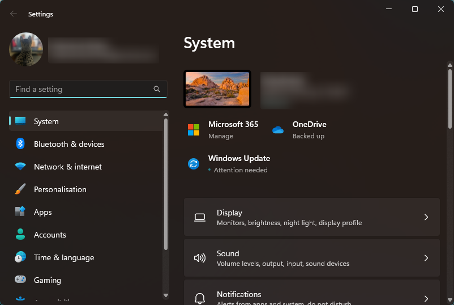The image size is (454, 305).
Task: Click the Find a setting search box
Action: (82, 89)
